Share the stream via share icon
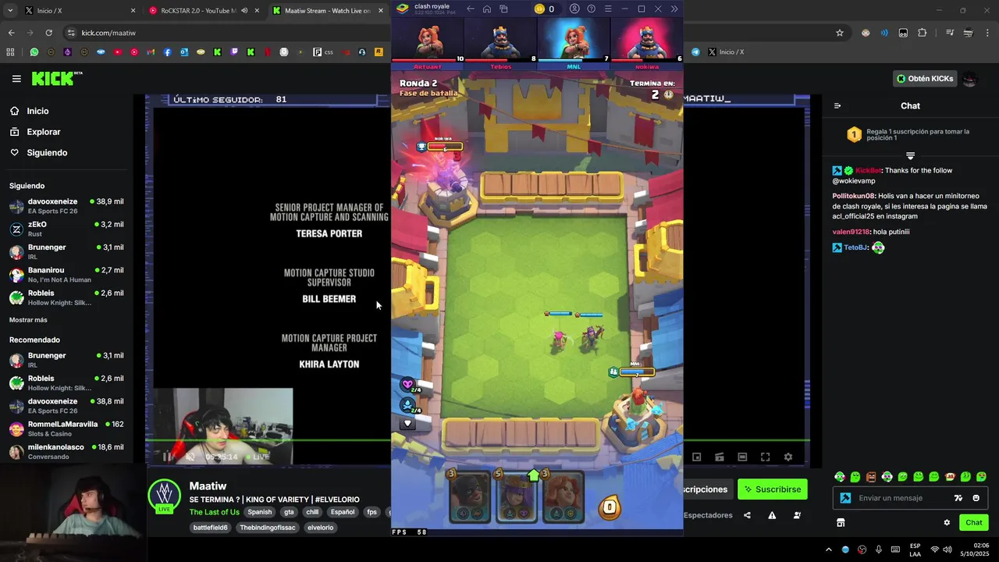 click(747, 515)
